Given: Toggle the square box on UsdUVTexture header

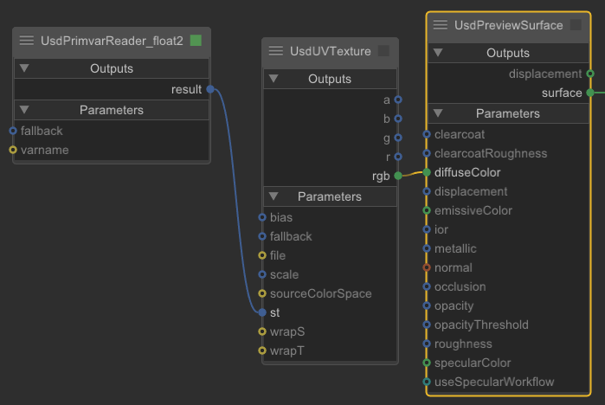Looking at the screenshot, I should tap(383, 51).
